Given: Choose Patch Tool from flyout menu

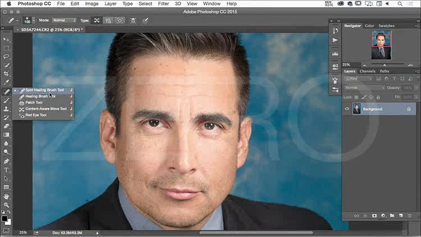Looking at the screenshot, I should click(34, 102).
